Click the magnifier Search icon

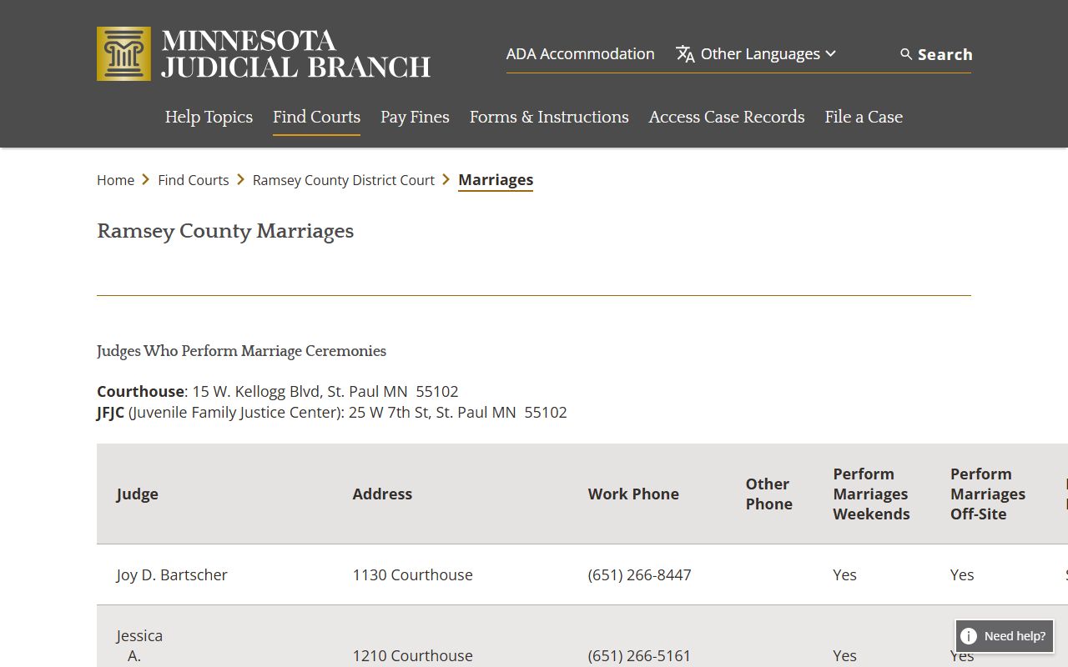tap(906, 54)
